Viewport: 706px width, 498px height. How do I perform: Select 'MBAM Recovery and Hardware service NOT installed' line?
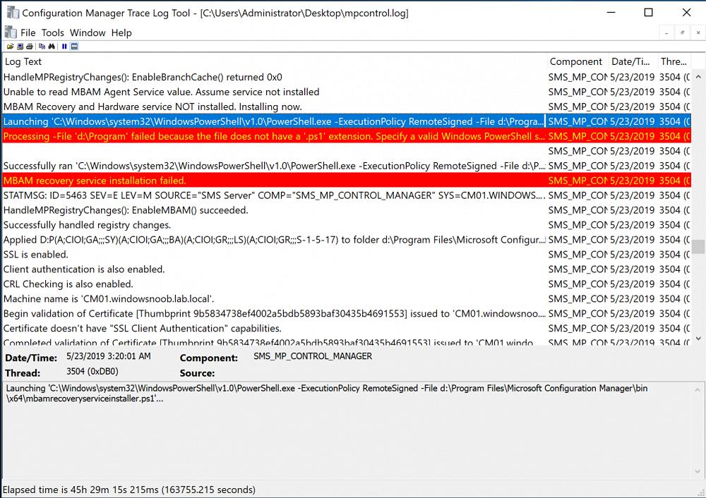pos(347,107)
